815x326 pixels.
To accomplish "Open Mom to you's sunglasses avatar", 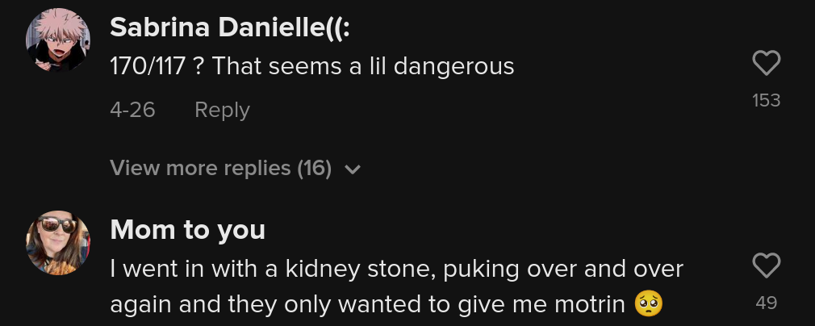I will 58,245.
